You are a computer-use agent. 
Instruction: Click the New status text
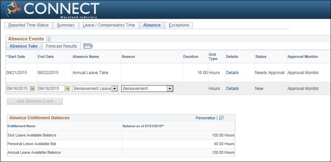pyautogui.click(x=259, y=89)
